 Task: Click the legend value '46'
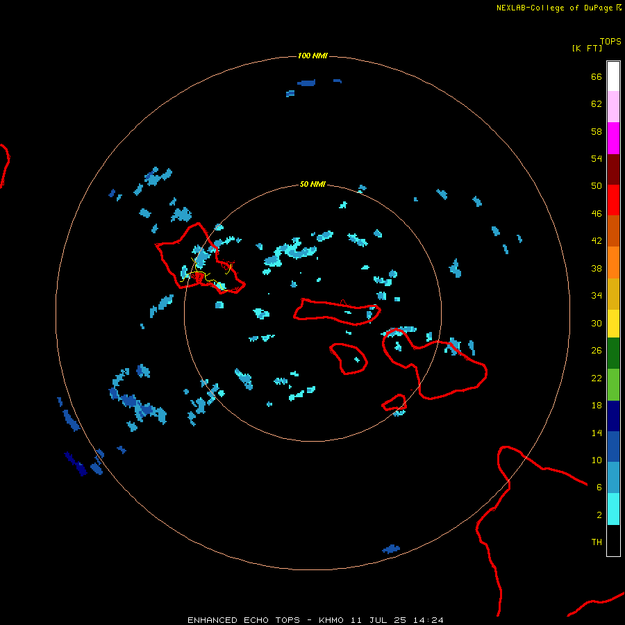(597, 214)
